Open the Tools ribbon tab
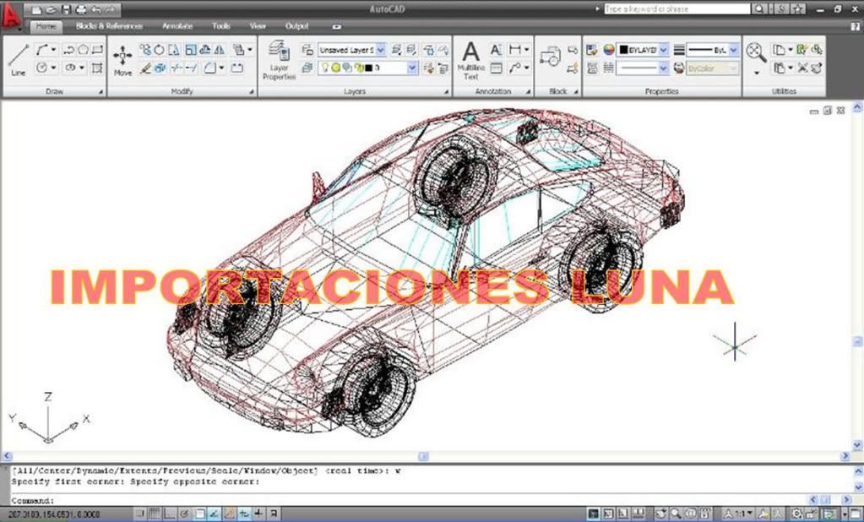The width and height of the screenshot is (864, 522). [221, 26]
